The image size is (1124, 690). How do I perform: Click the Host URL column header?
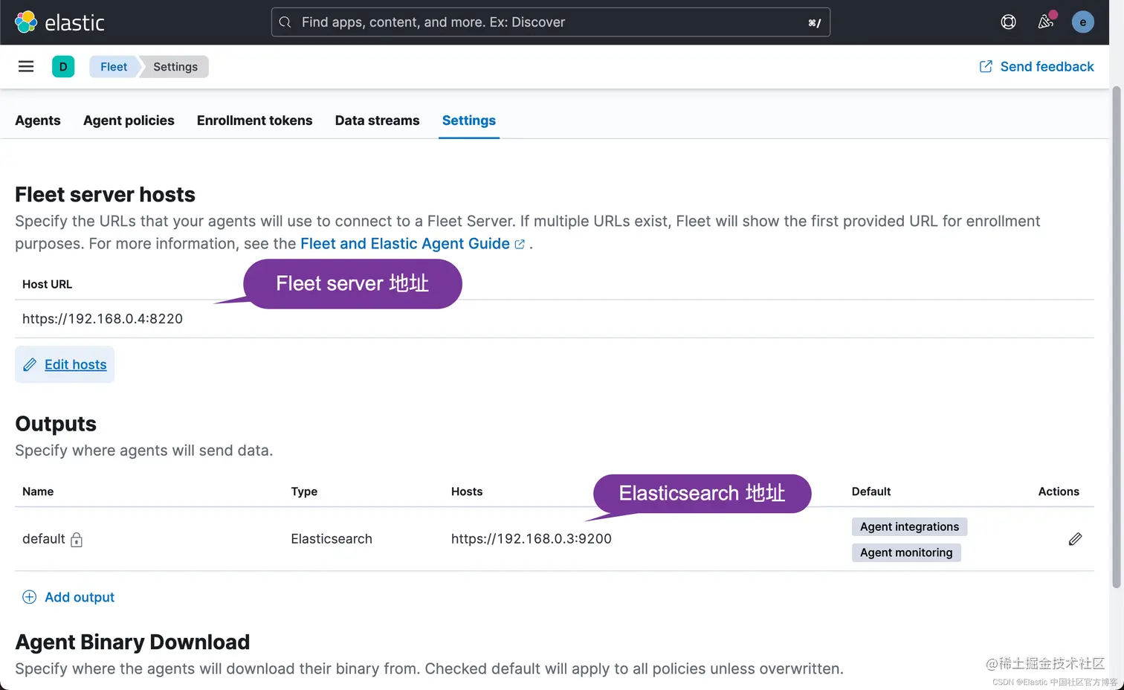tap(47, 284)
